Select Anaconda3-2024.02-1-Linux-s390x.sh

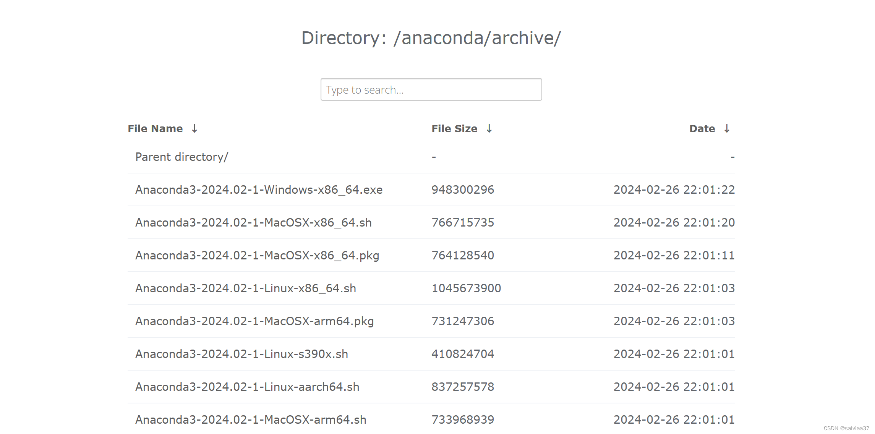tap(241, 354)
